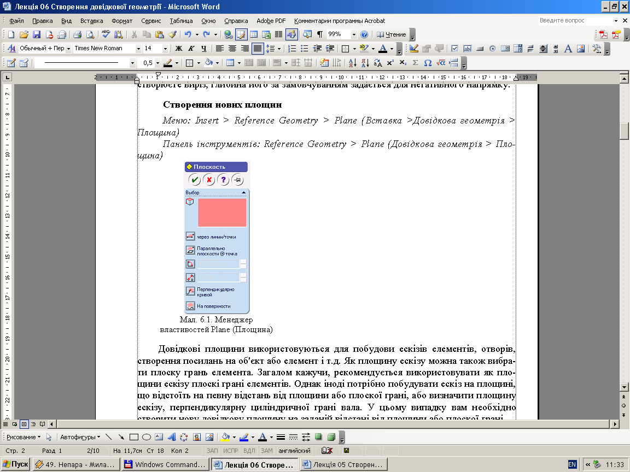Click the Save icon in the toolbar

pos(37,34)
